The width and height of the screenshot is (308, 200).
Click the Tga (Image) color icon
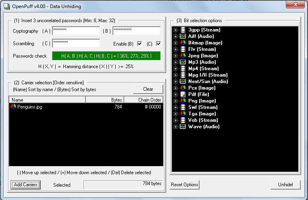[183, 114]
